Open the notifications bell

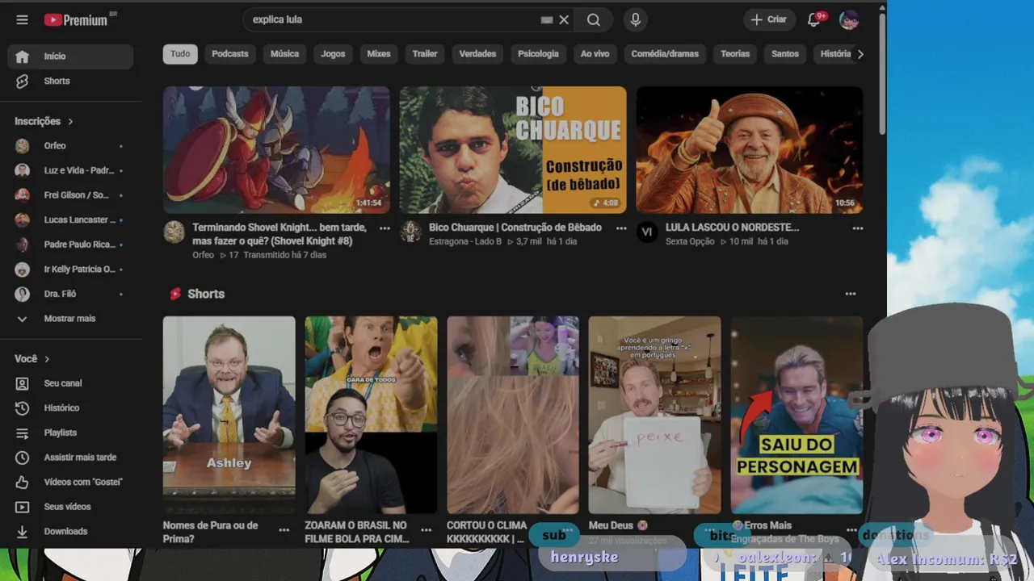point(814,19)
